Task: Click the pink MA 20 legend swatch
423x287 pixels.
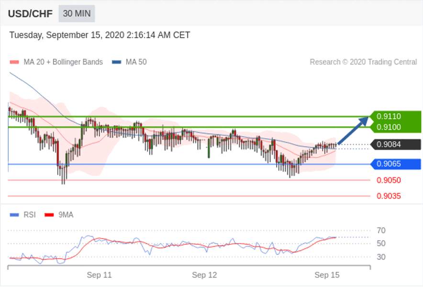Action: [x=14, y=62]
